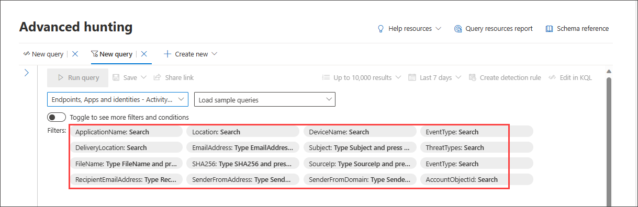Click the calendar icon beside Last 7 days

pyautogui.click(x=412, y=77)
